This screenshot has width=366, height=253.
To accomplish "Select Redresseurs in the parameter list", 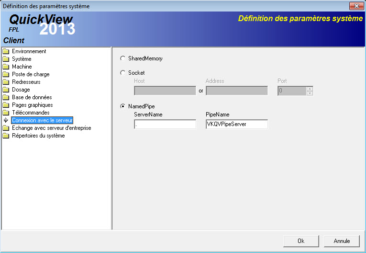I will pos(26,82).
